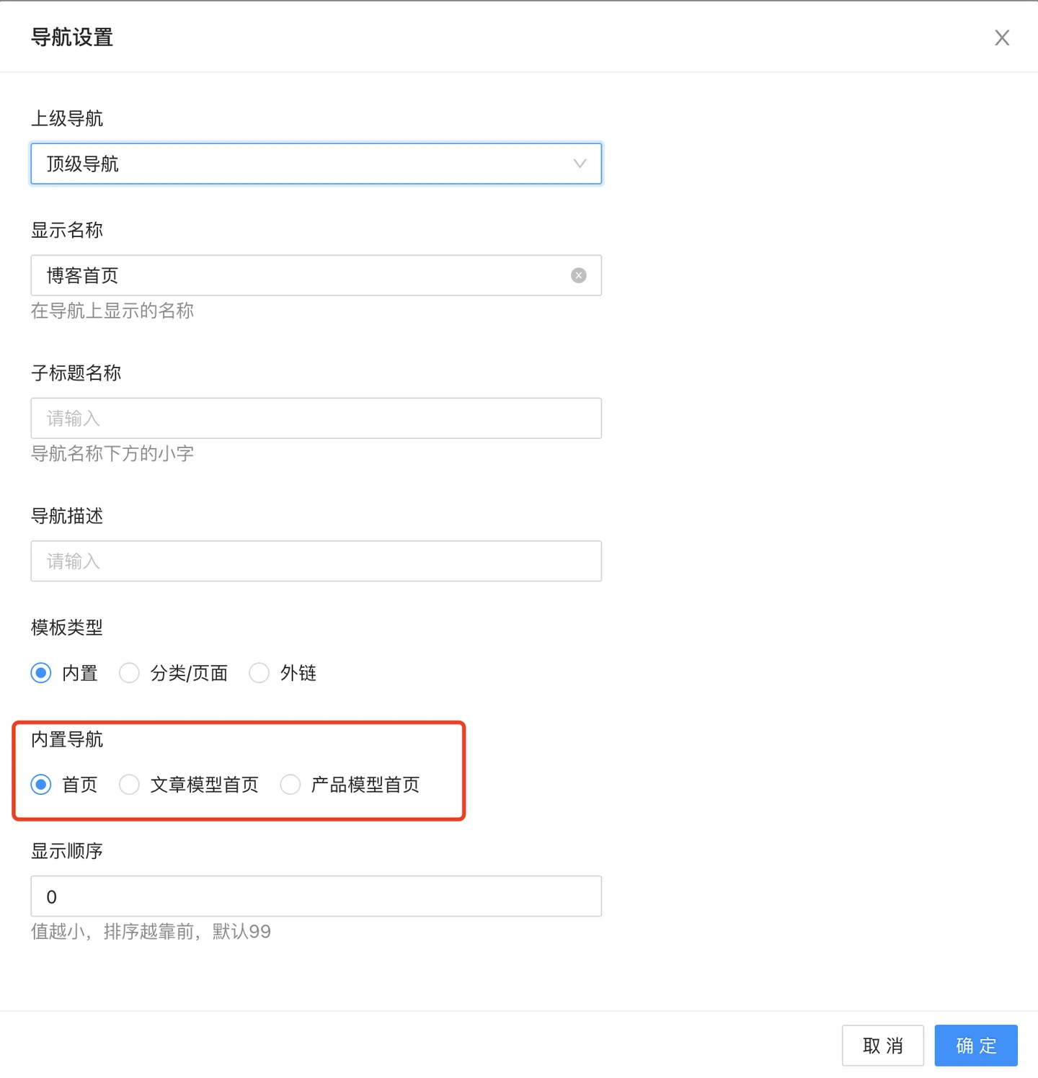Click the chevron arrow in the 上级导航 dropdown
The width and height of the screenshot is (1038, 1078).
point(580,164)
